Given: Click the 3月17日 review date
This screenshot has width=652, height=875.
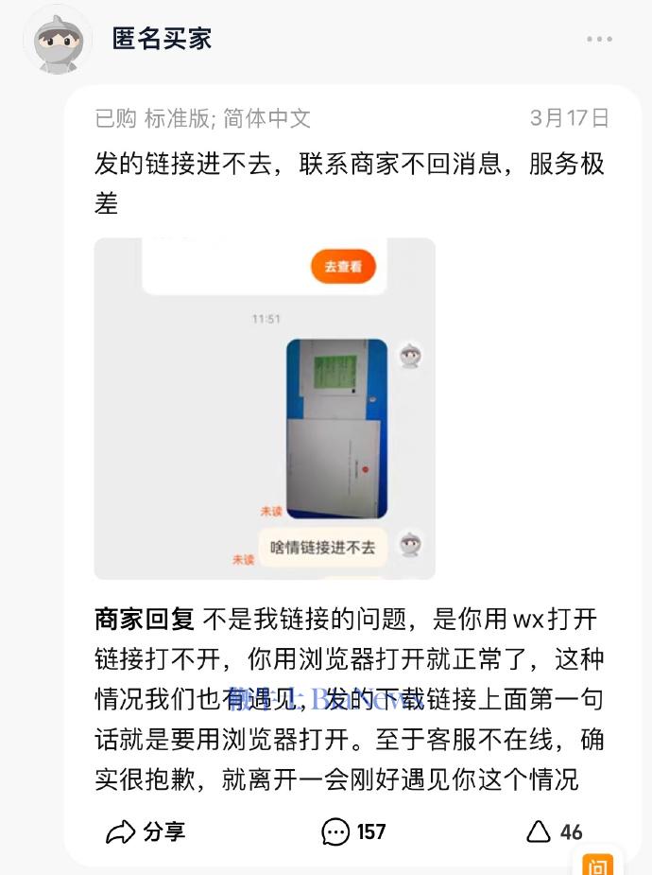Looking at the screenshot, I should click(570, 118).
